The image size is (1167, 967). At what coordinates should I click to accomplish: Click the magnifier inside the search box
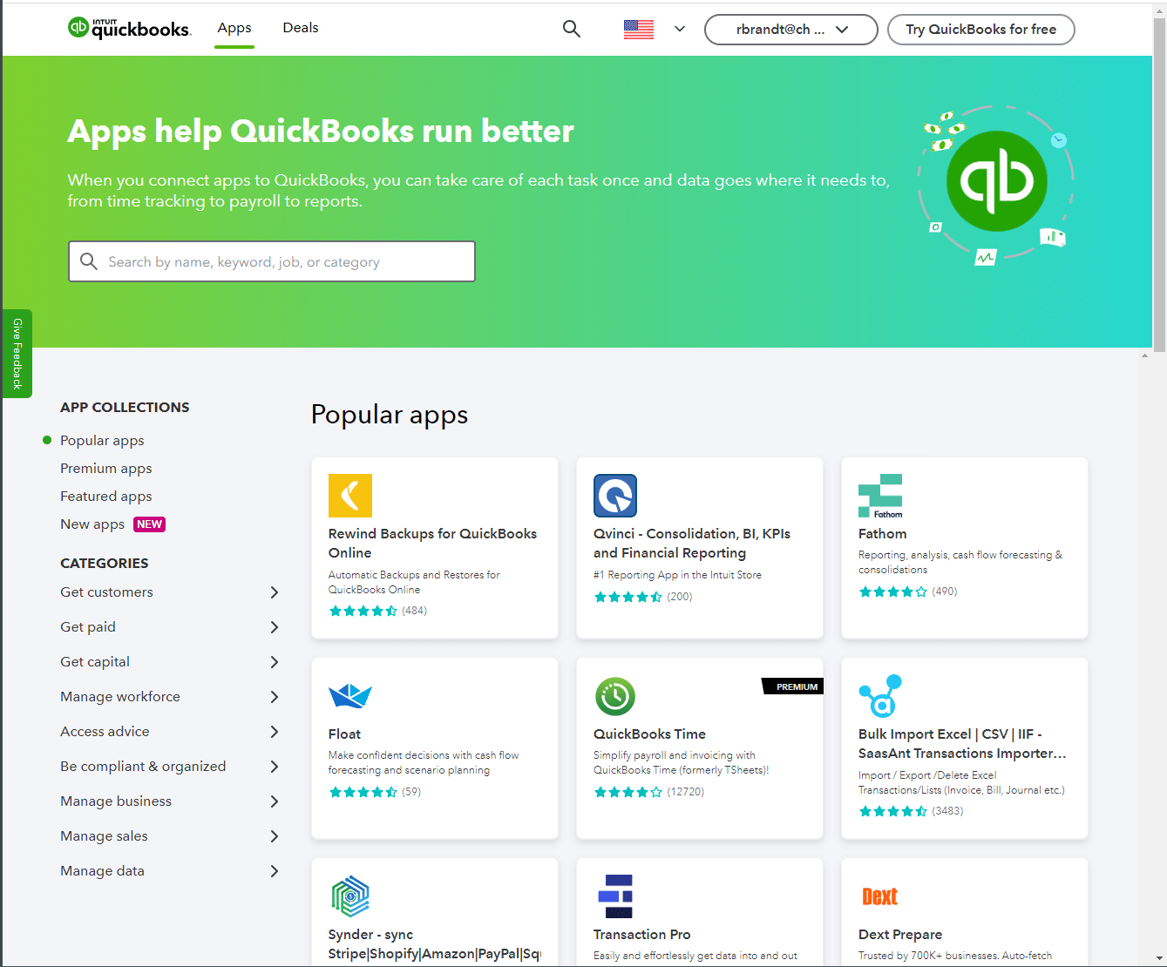(x=88, y=261)
